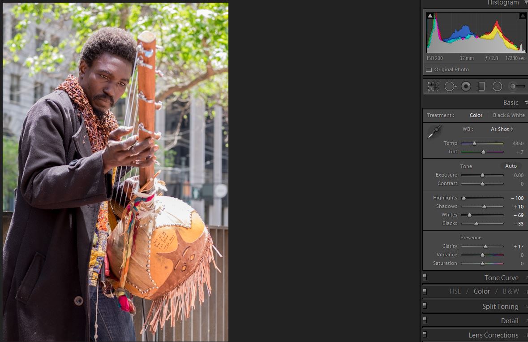The height and width of the screenshot is (342, 528).
Task: Pick the White Balance eyedropper
Action: (x=434, y=132)
